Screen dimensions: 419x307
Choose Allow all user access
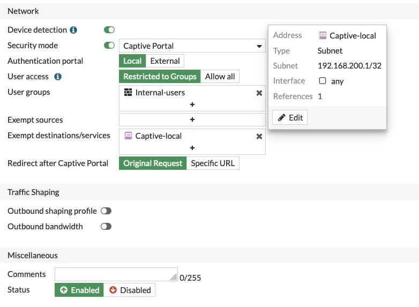[220, 77]
